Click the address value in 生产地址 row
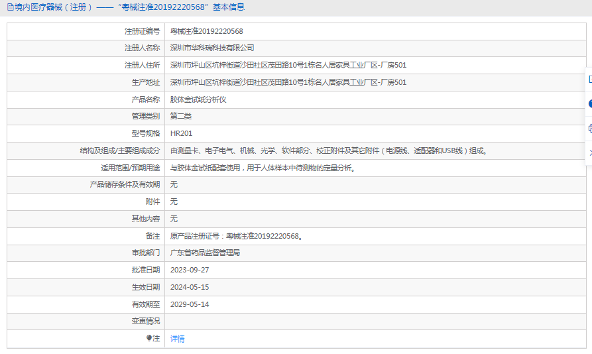The height and width of the screenshot is (354, 592). 288,82
